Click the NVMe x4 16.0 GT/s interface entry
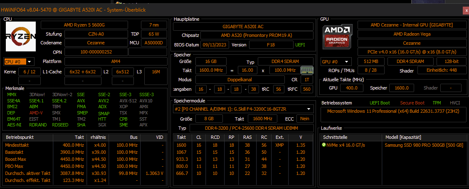This screenshot has height=189, width=469. coord(346,145)
